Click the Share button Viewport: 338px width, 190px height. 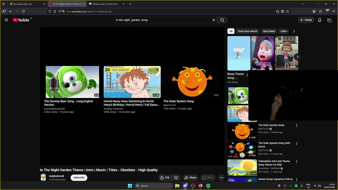[x=190, y=178]
